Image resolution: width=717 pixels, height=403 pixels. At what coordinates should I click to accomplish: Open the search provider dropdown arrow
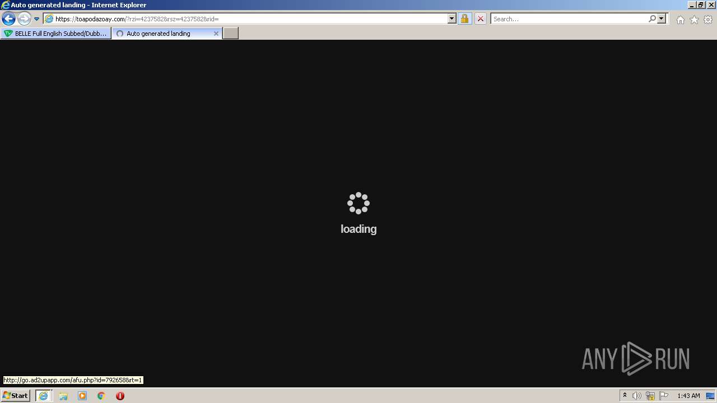pyautogui.click(x=662, y=18)
